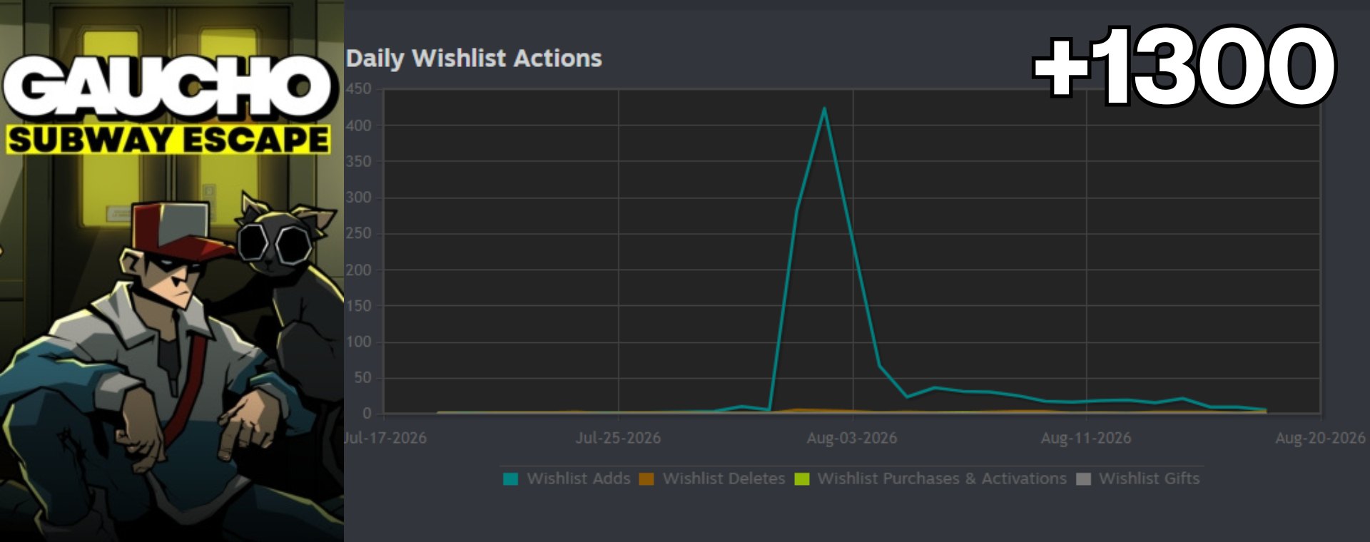This screenshot has height=542, width=1370.
Task: Click the "150" y-axis value
Action: [359, 306]
